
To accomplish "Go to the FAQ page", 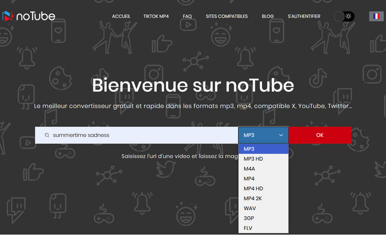I will pos(187,17).
